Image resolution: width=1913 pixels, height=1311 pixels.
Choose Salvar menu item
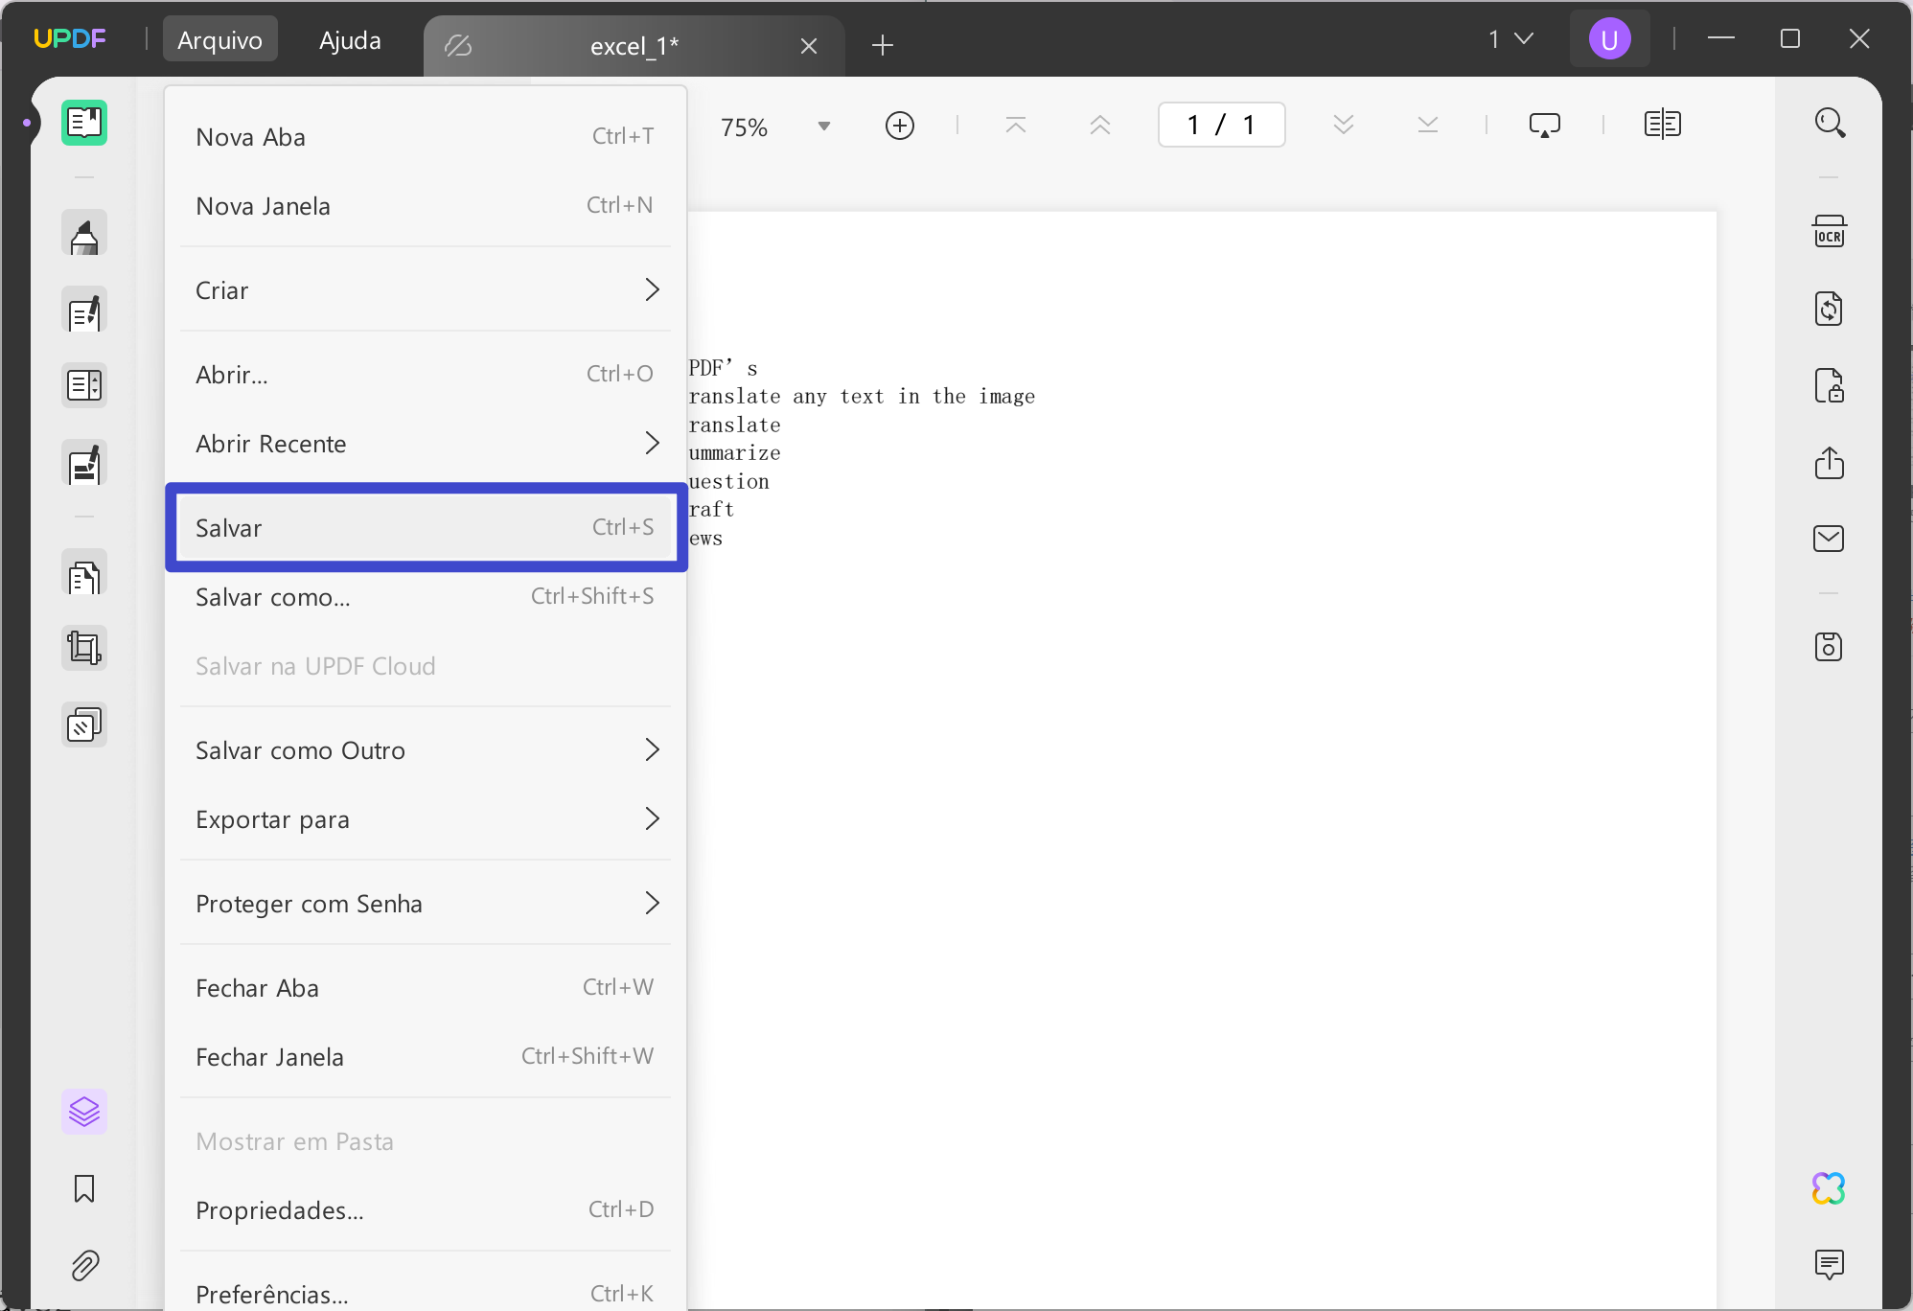(426, 527)
